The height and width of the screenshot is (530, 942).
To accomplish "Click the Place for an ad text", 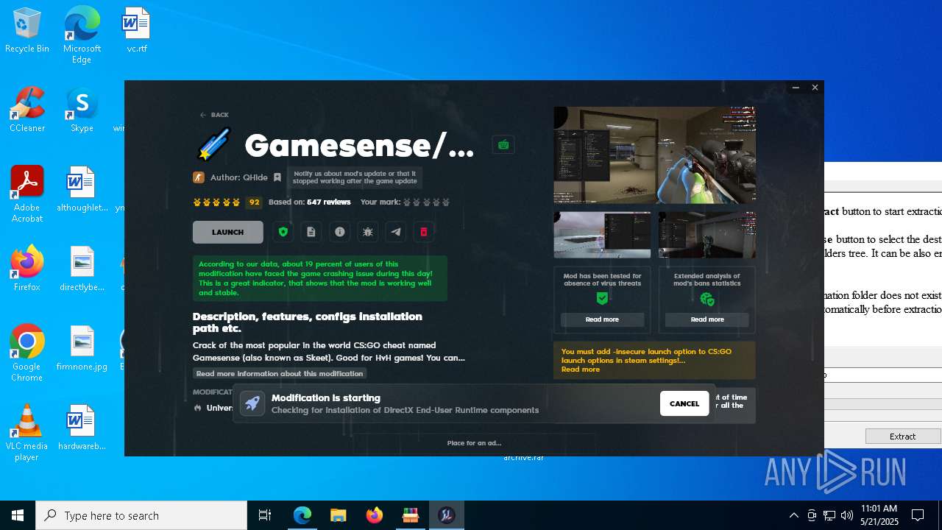I will tap(474, 443).
